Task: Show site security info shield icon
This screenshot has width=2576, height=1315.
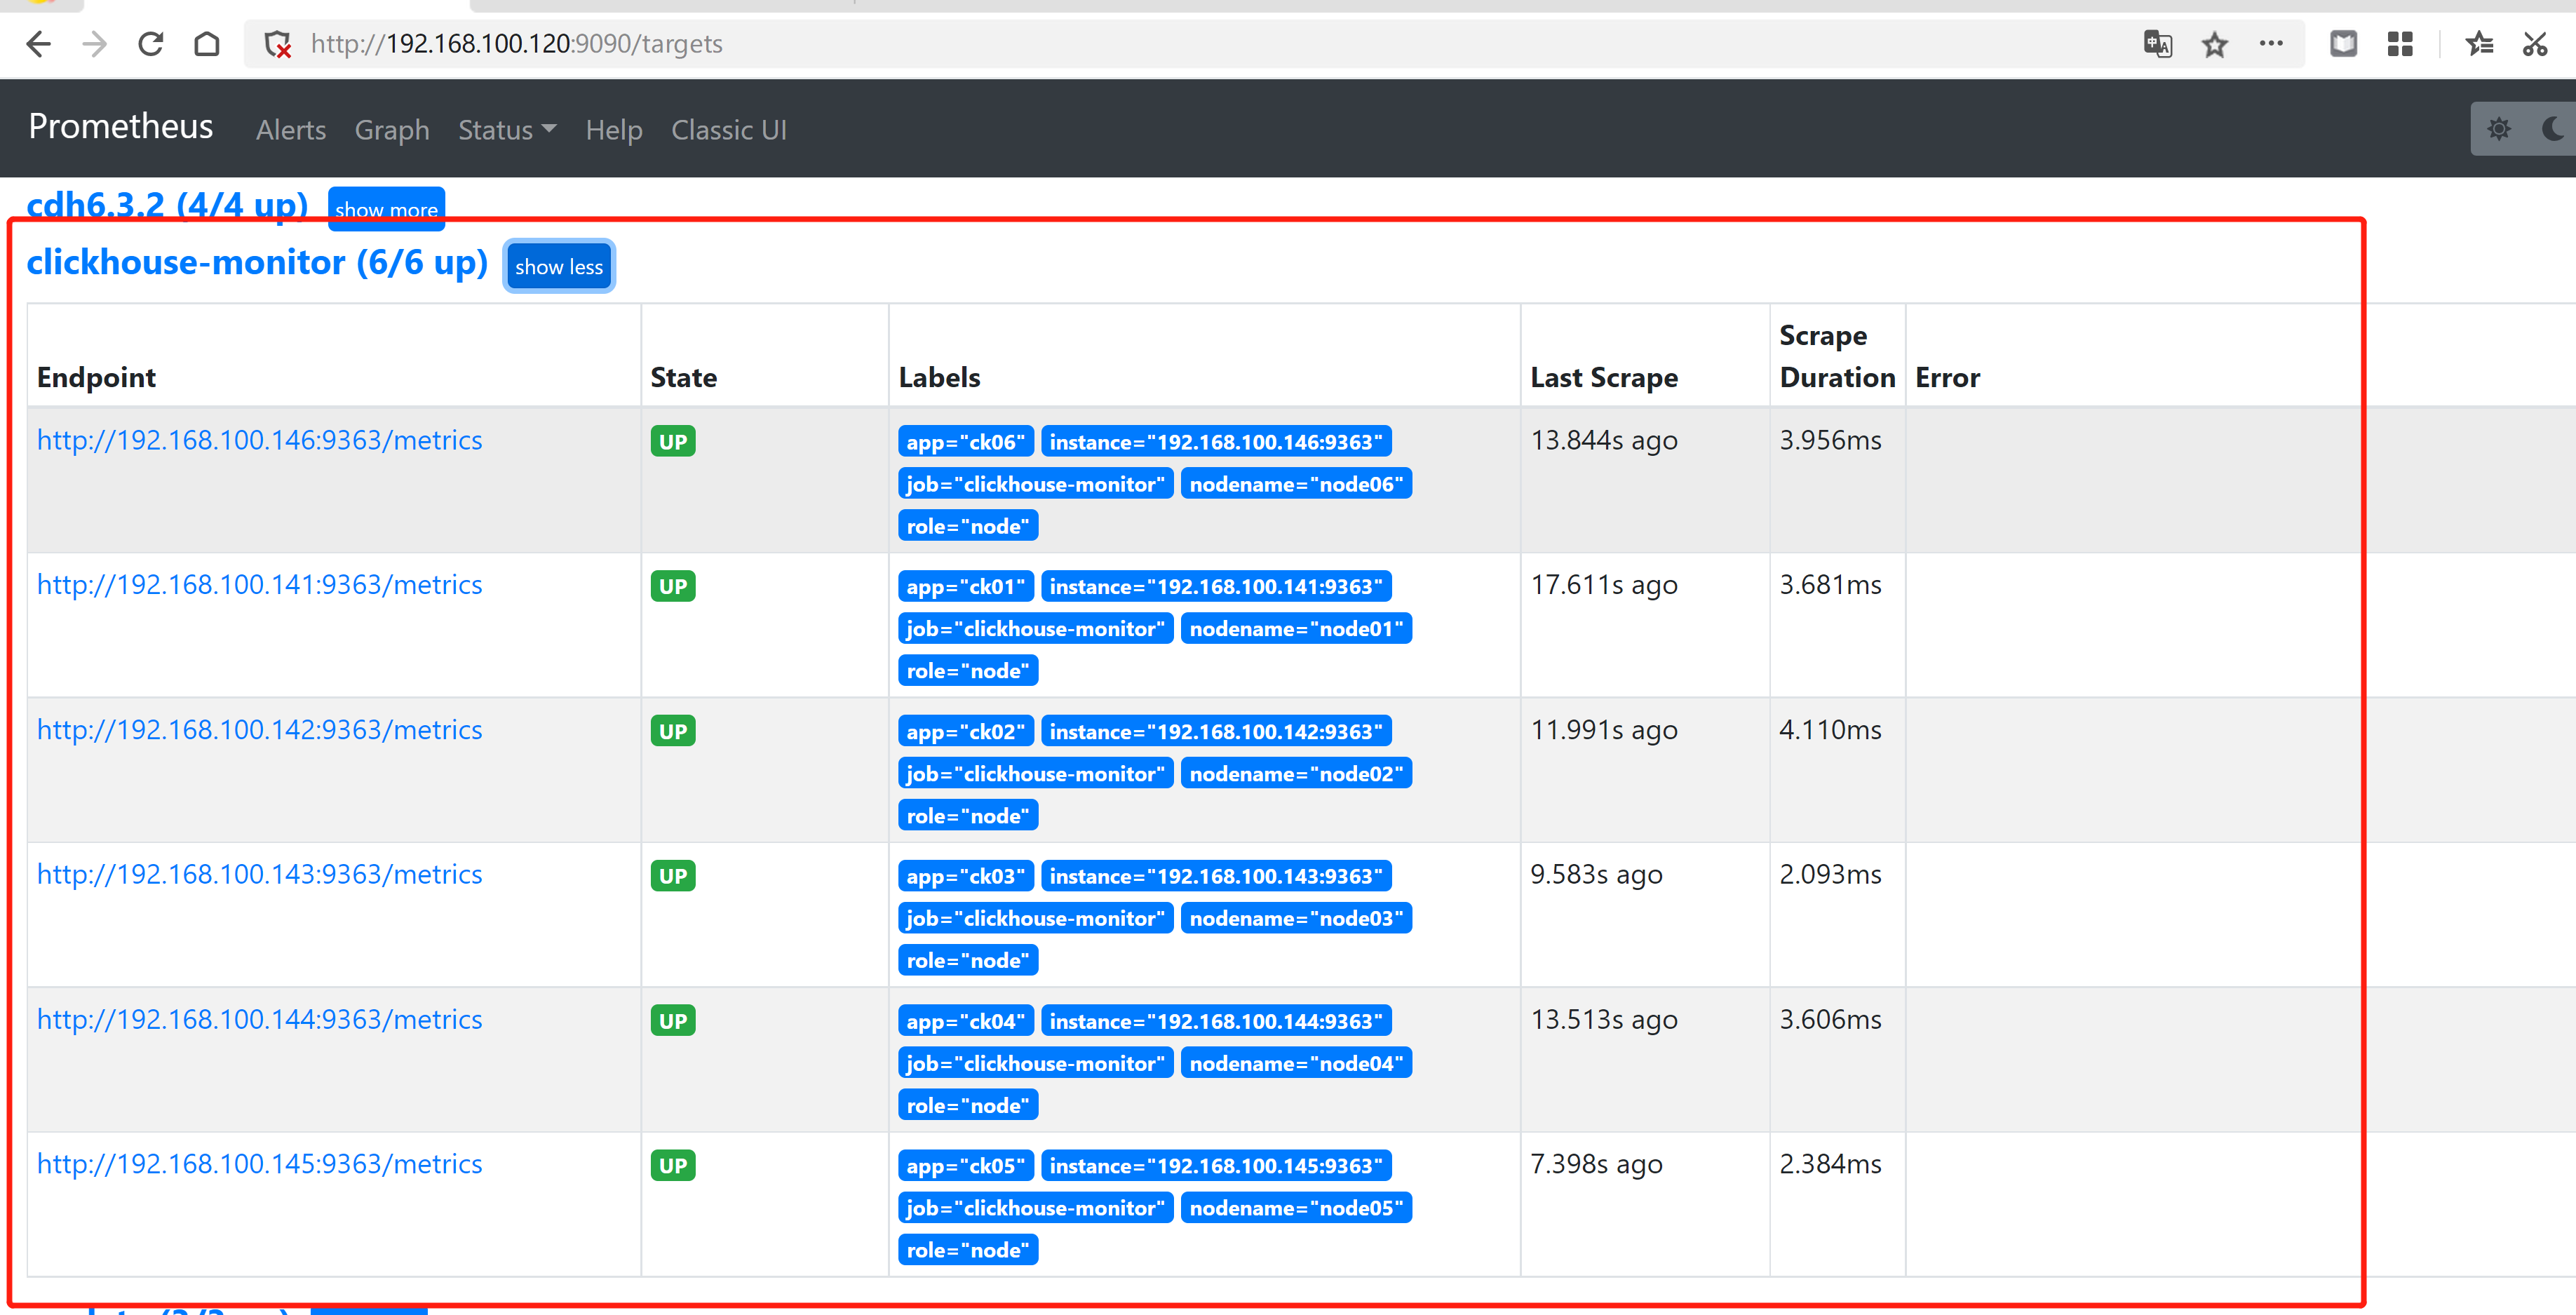Action: click(277, 44)
